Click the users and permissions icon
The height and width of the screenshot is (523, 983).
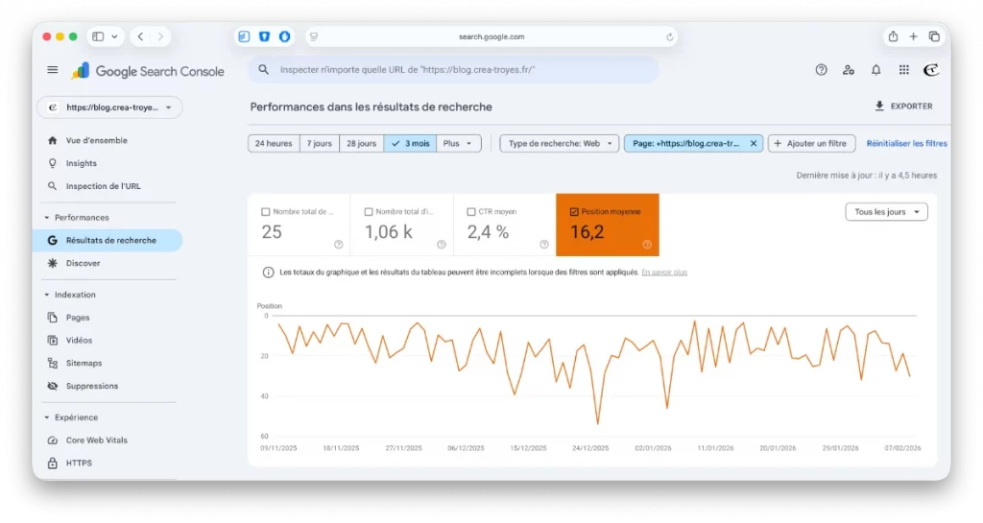849,70
